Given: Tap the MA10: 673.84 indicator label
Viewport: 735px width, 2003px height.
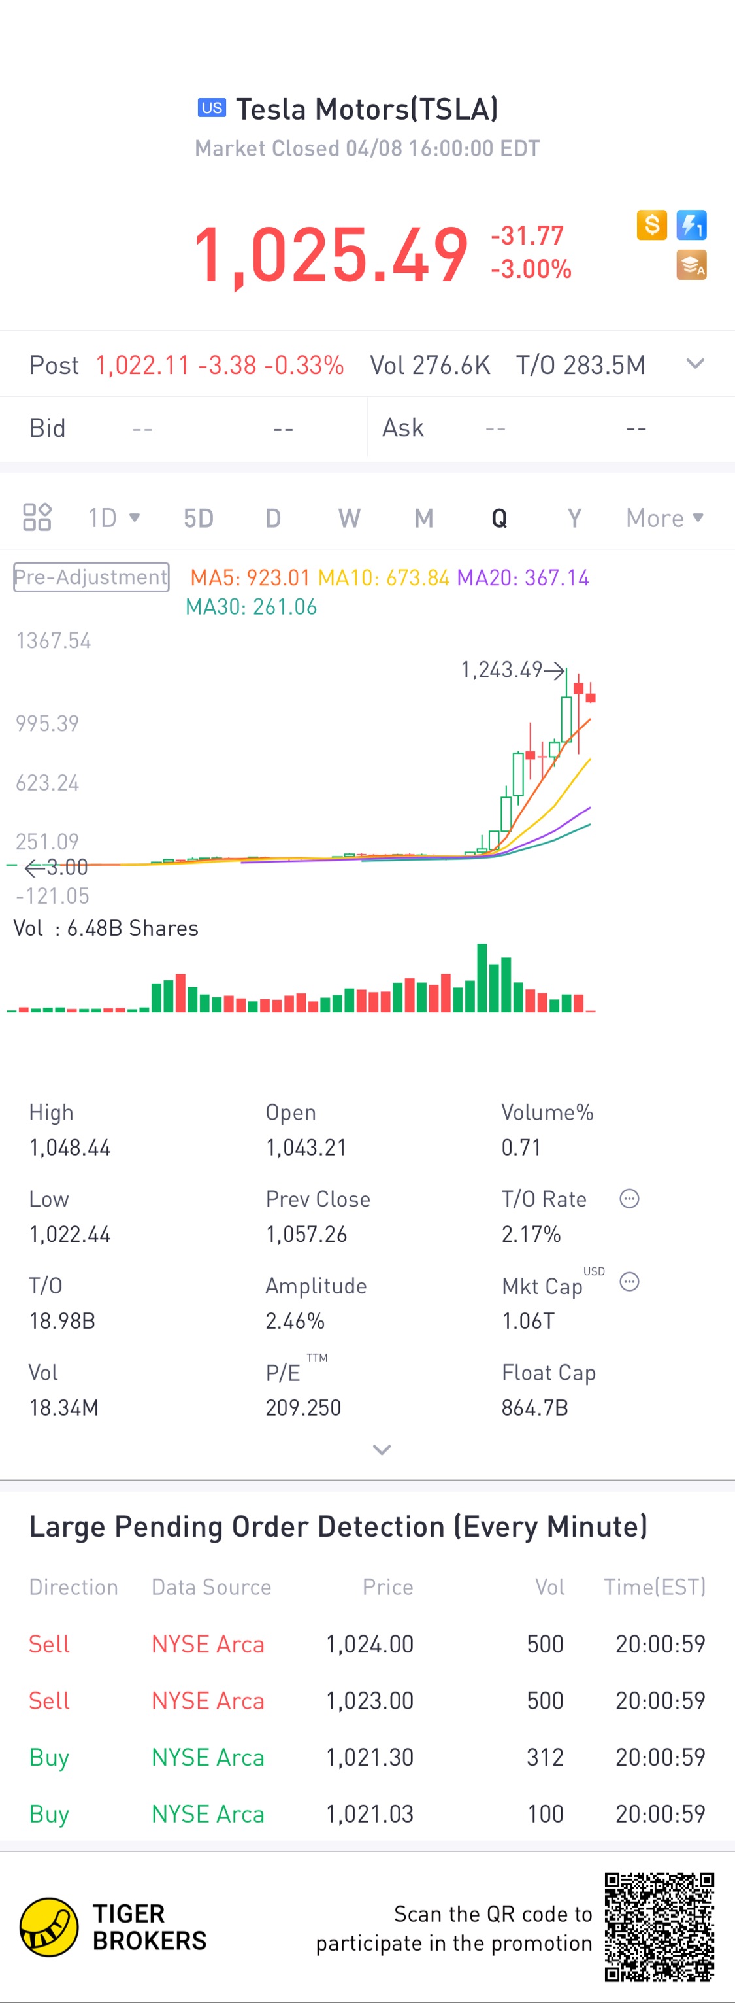Looking at the screenshot, I should tap(384, 577).
